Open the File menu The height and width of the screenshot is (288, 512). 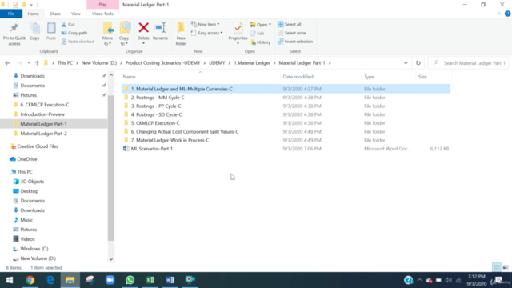pyautogui.click(x=11, y=14)
